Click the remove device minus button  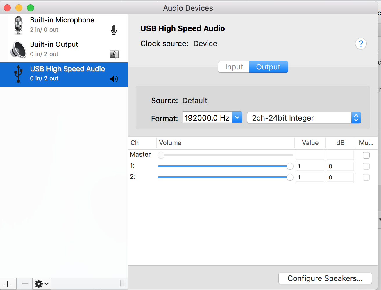[25, 284]
